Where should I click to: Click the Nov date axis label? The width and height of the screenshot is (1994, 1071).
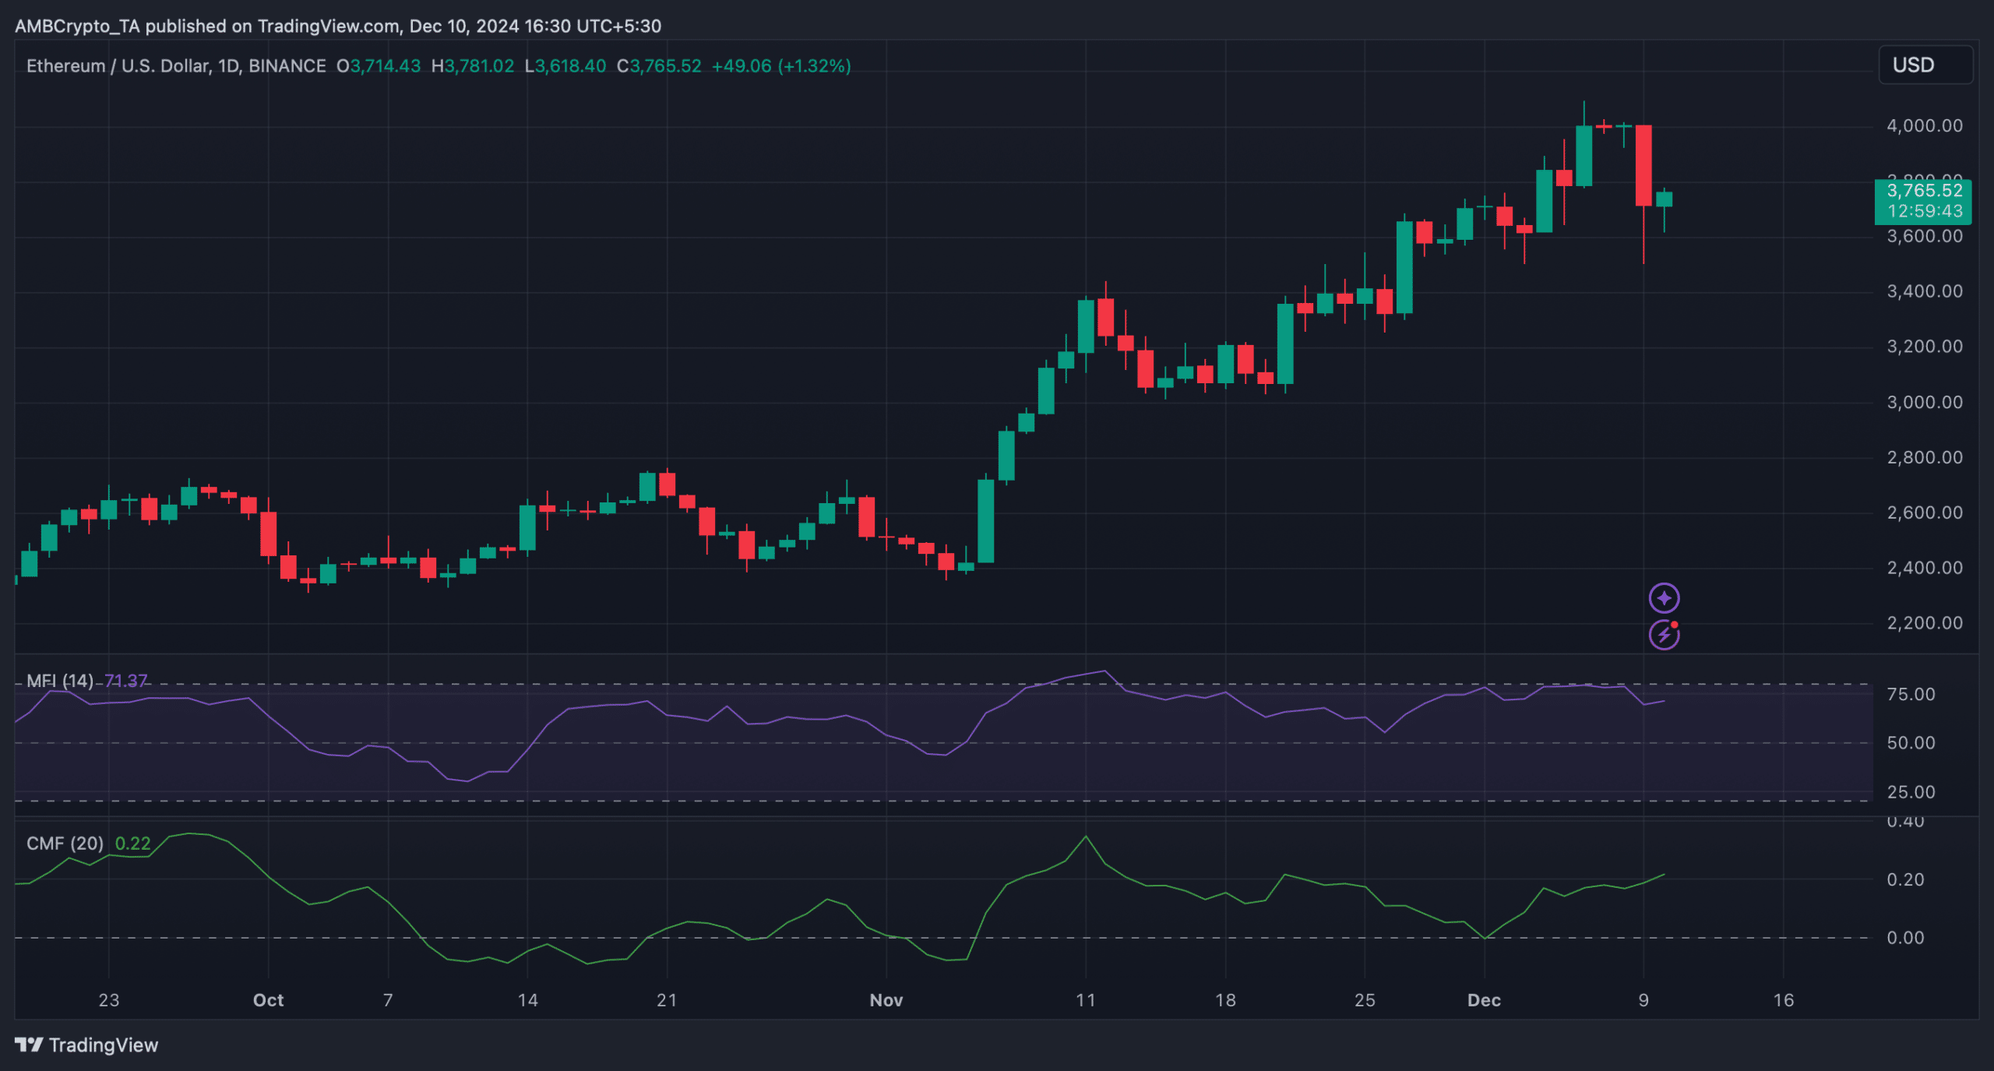(x=886, y=1000)
